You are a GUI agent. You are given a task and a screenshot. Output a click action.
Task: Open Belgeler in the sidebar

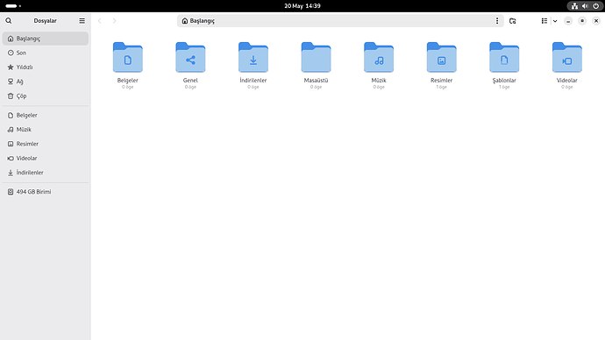tap(46, 116)
